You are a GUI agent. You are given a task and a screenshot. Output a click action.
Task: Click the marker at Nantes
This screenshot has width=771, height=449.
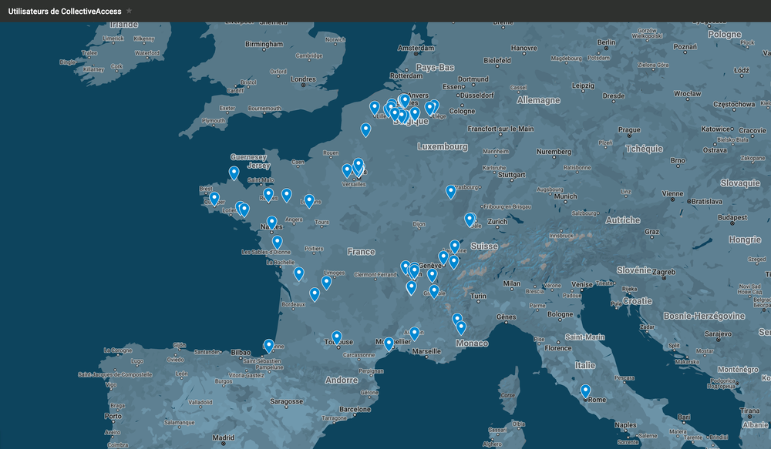(272, 223)
